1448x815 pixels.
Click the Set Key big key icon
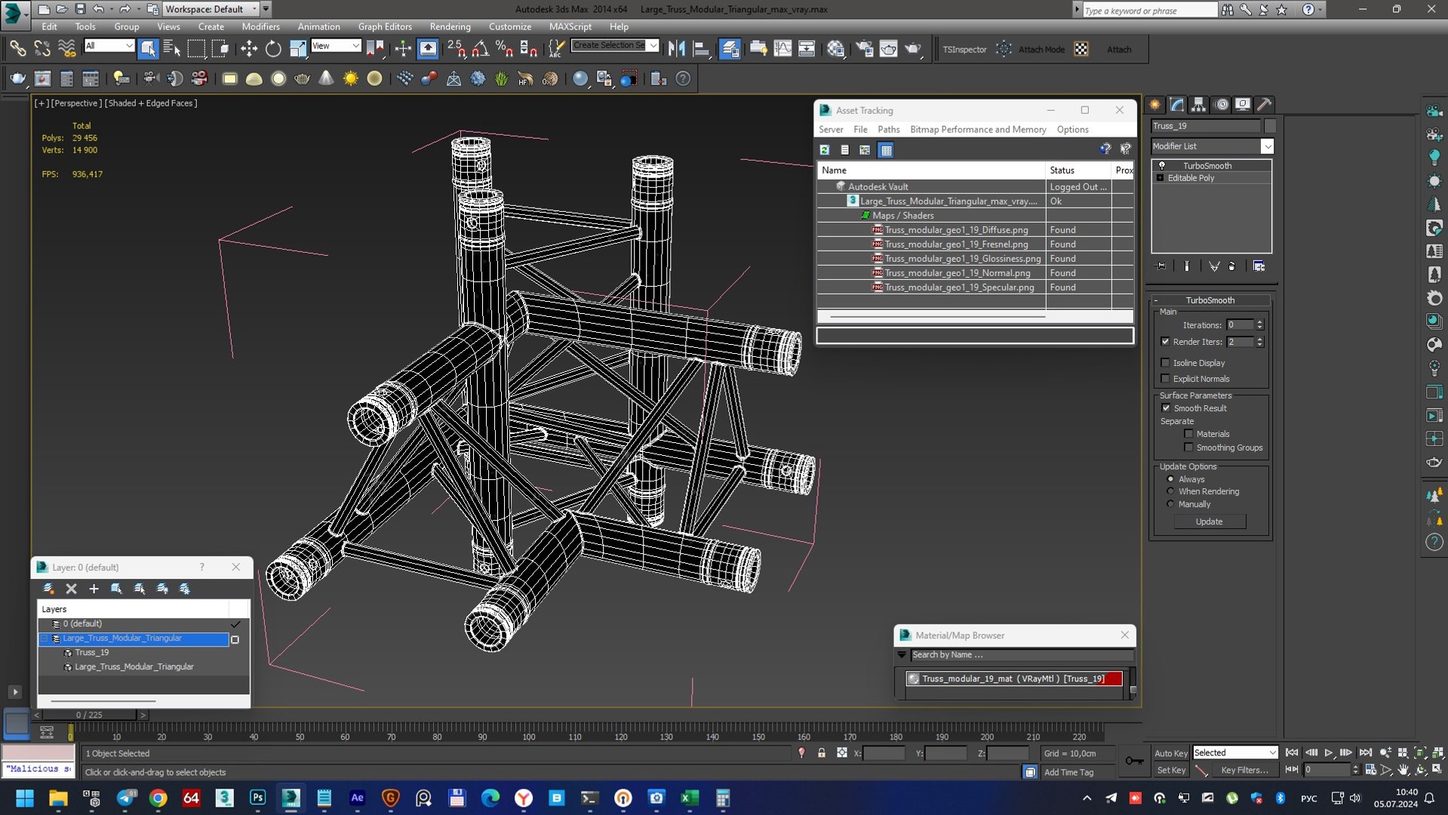point(1134,761)
